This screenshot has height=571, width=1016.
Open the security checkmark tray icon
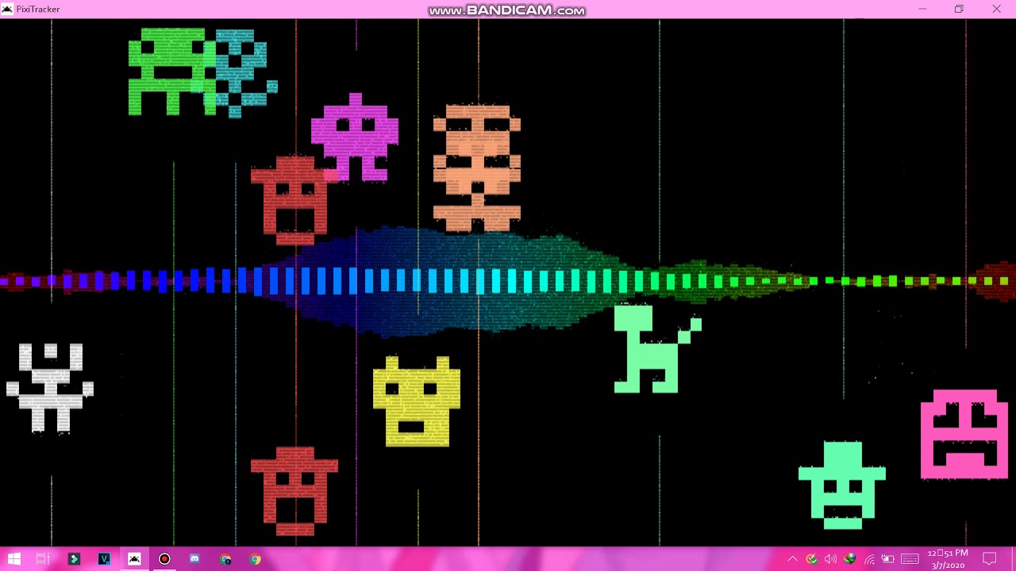tap(811, 559)
